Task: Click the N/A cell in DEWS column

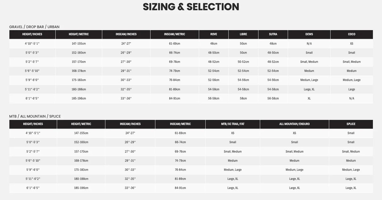Action: [309, 43]
